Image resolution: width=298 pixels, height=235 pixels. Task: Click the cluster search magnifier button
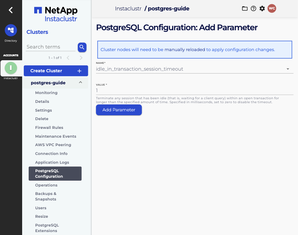tap(82, 47)
